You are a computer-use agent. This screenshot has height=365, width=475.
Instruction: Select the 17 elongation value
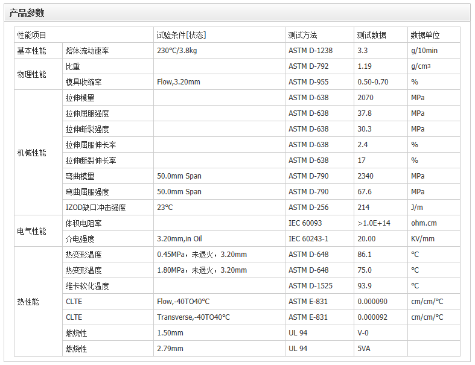coord(362,160)
